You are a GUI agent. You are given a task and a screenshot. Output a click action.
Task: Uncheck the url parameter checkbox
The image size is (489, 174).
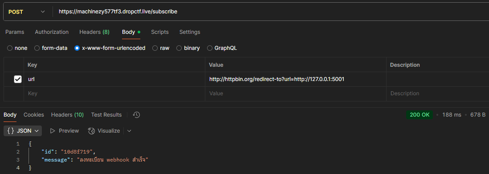tap(18, 79)
